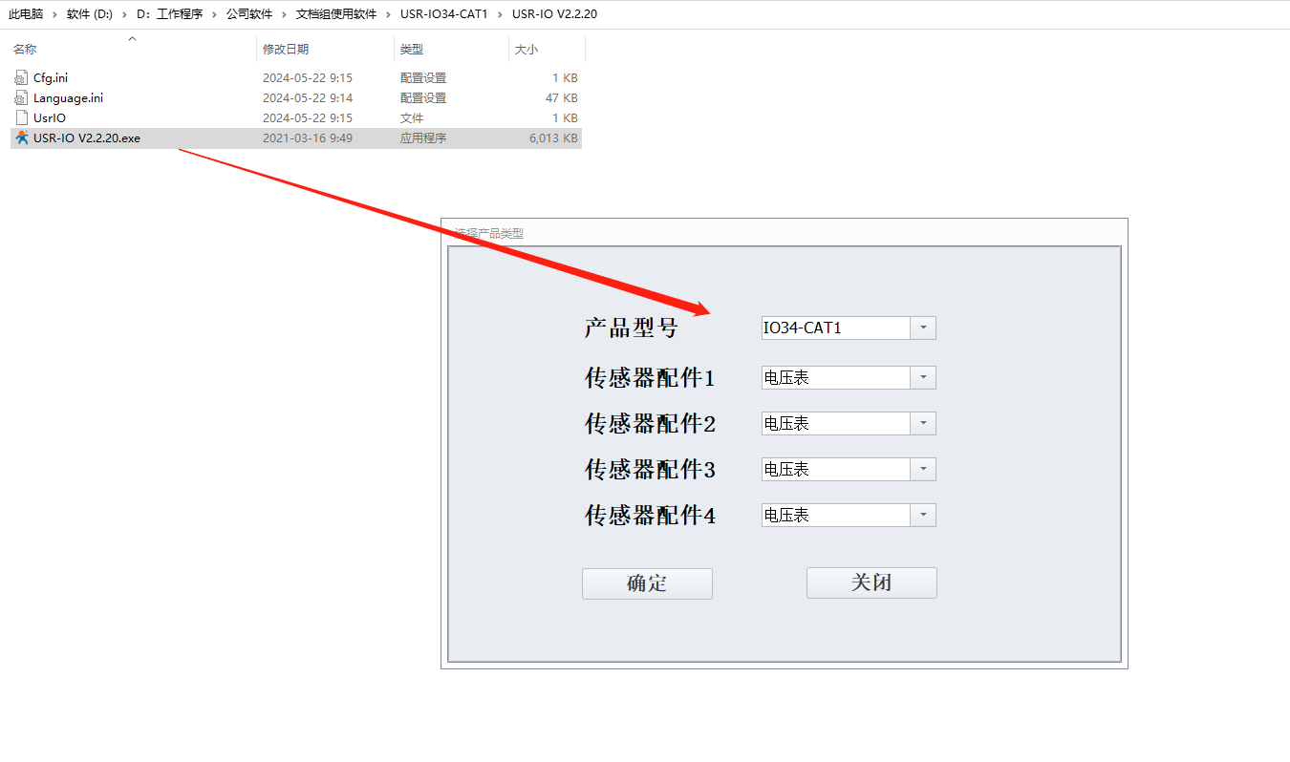Expand the 传感器配件4 dropdown
The width and height of the screenshot is (1290, 762).
point(923,515)
